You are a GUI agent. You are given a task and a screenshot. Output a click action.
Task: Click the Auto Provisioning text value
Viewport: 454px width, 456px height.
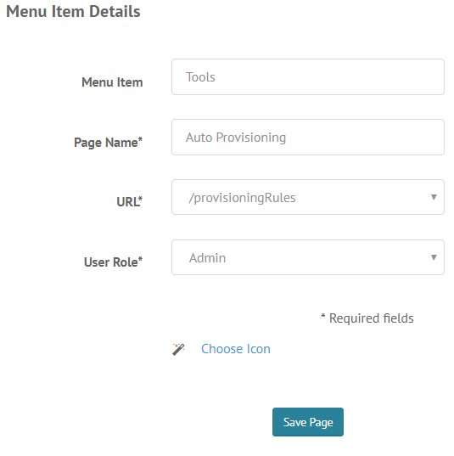(236, 138)
